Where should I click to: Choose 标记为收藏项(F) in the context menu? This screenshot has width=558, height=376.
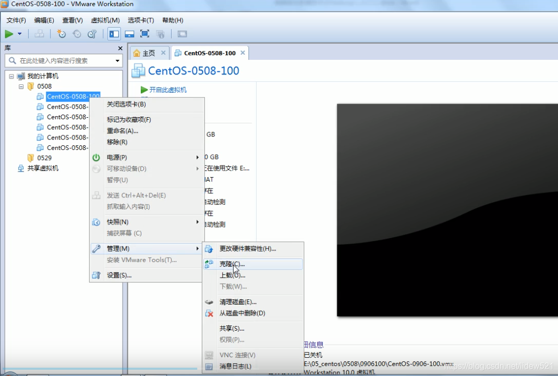pos(147,119)
